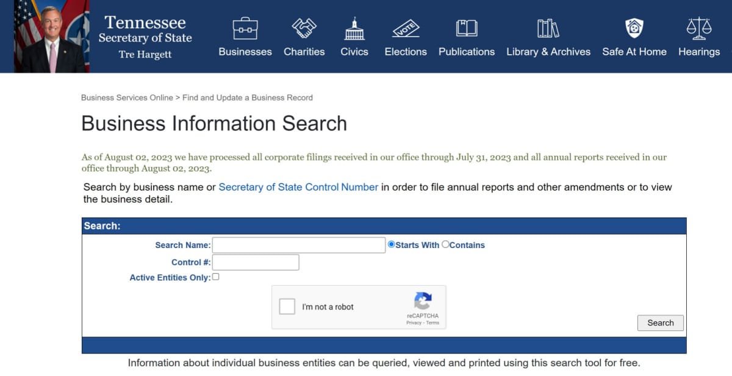Open the Businesses menu label

point(245,52)
